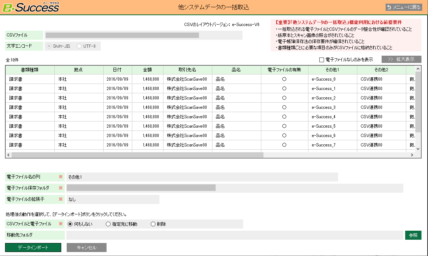The height and width of the screenshot is (256, 428).
Task: Choose 何もしない post-processing option
Action: click(70, 224)
